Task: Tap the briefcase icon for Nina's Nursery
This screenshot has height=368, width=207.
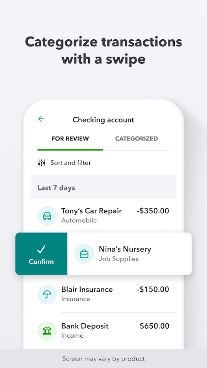Action: [84, 254]
